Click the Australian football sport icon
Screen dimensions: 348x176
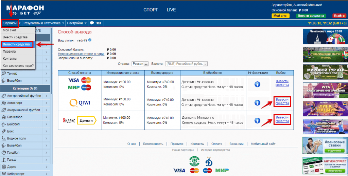click(x=3, y=96)
